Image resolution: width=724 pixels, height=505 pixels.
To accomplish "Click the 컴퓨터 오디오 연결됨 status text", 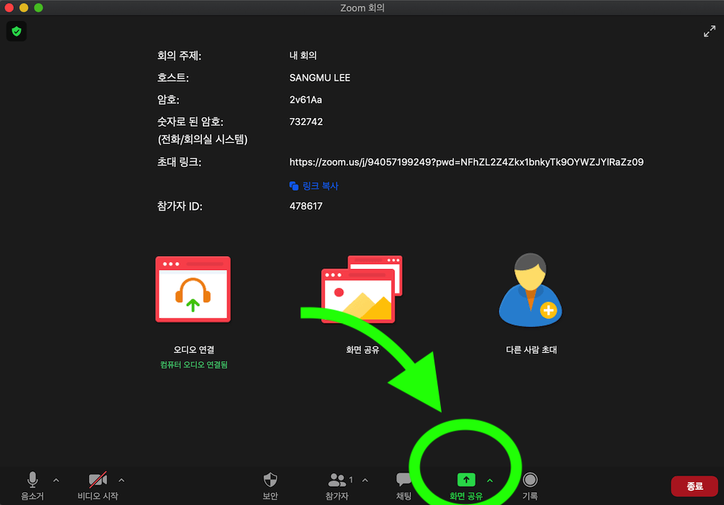I will tap(194, 365).
